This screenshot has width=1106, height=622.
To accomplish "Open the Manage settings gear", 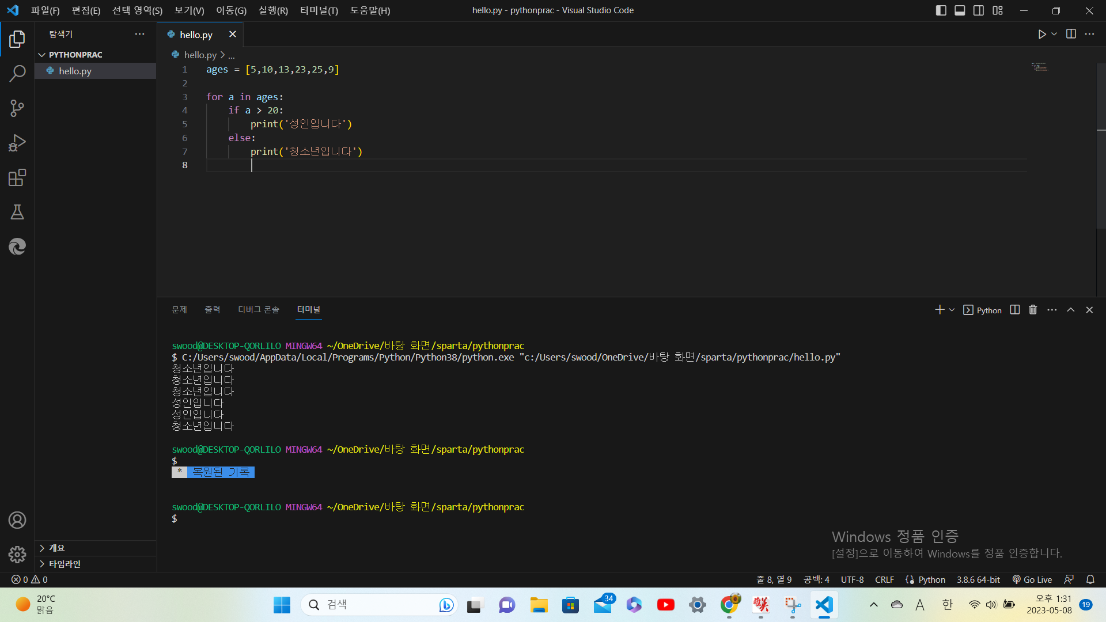I will tap(17, 555).
